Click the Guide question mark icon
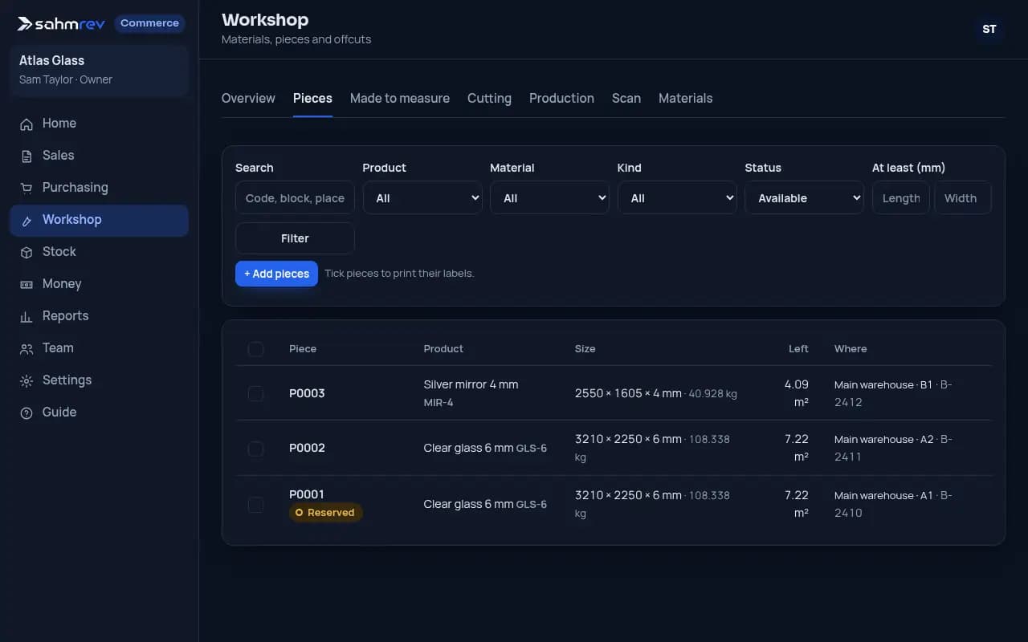Viewport: 1028px width, 642px height. pyautogui.click(x=27, y=412)
